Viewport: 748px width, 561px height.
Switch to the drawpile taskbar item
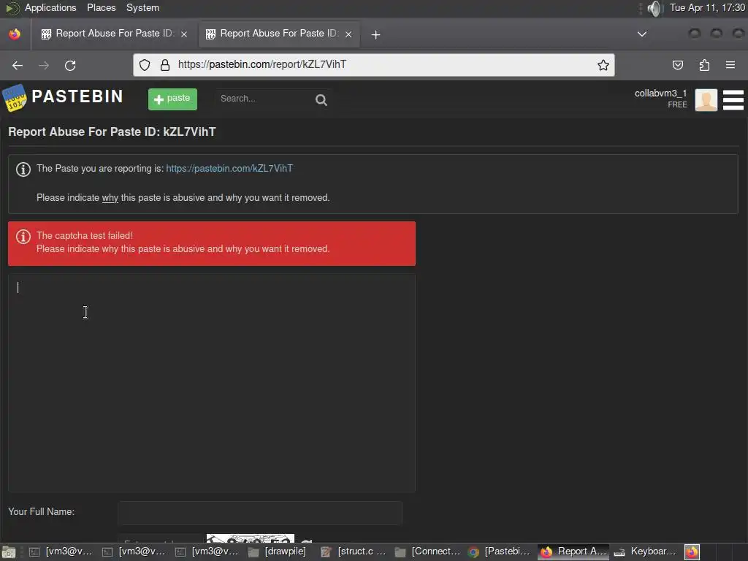pos(278,552)
